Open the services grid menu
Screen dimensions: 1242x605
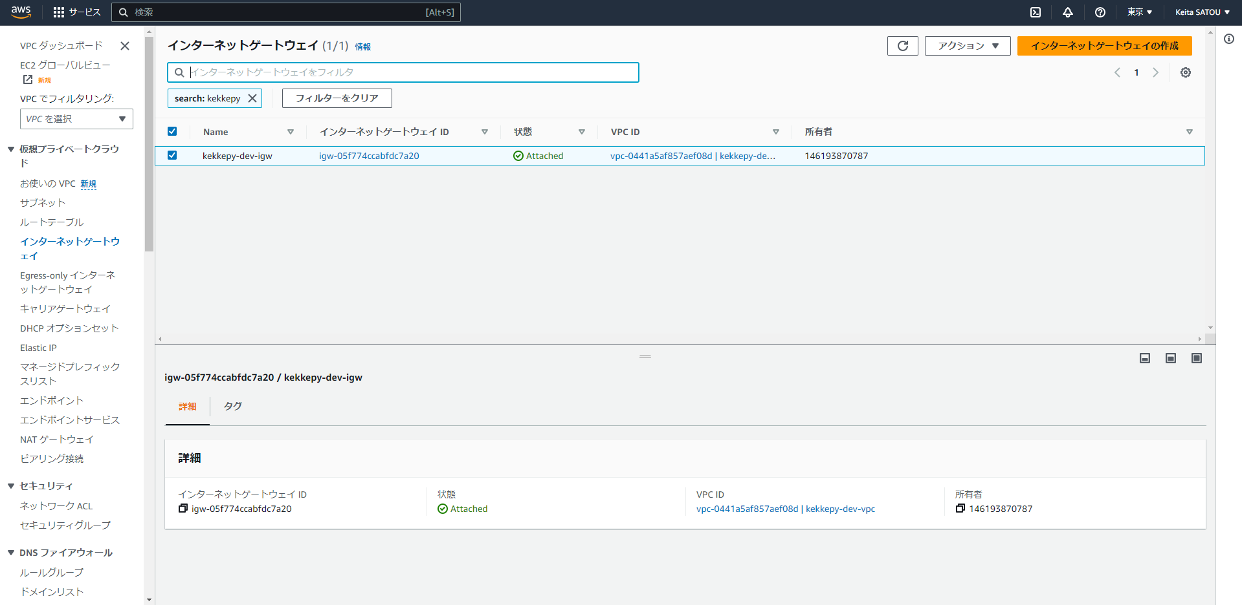pyautogui.click(x=76, y=12)
